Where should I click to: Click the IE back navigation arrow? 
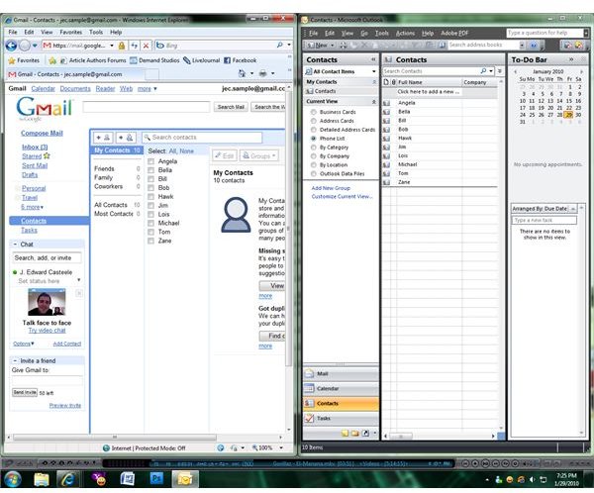pyautogui.click(x=11, y=46)
